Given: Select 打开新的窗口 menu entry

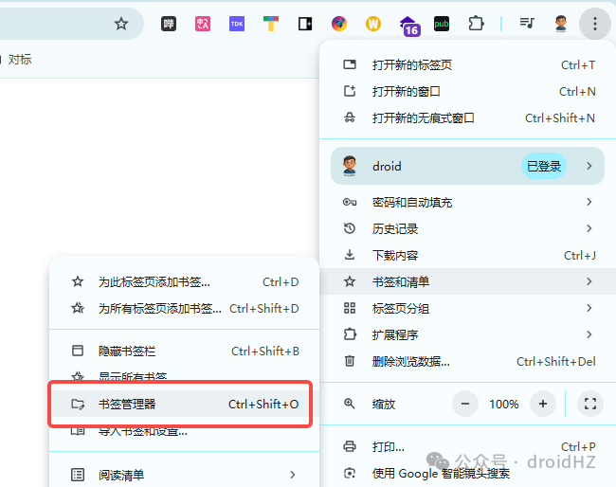Looking at the screenshot, I should (x=469, y=92).
